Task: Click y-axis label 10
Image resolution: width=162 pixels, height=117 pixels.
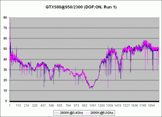Action: coord(5,90)
